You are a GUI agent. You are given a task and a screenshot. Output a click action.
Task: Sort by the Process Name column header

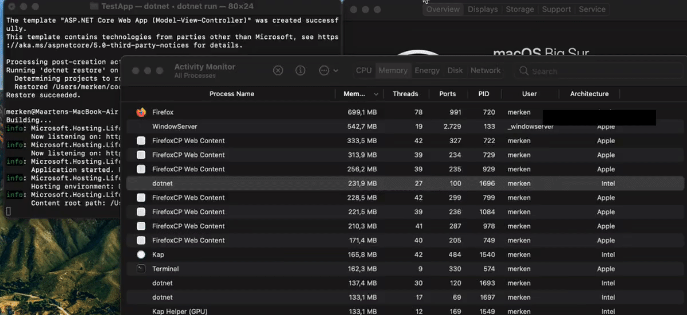tap(232, 94)
